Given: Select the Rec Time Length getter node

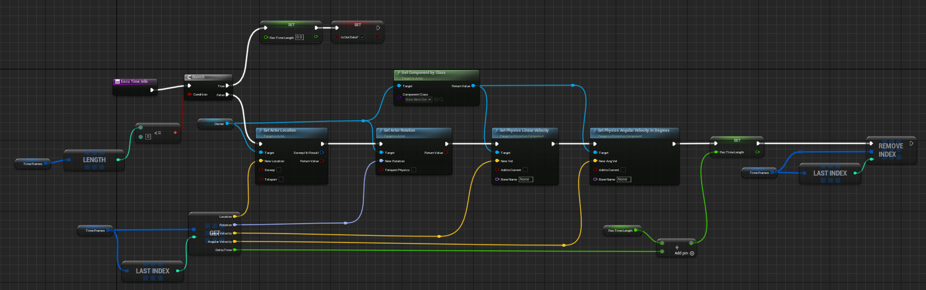Looking at the screenshot, I should click(622, 231).
